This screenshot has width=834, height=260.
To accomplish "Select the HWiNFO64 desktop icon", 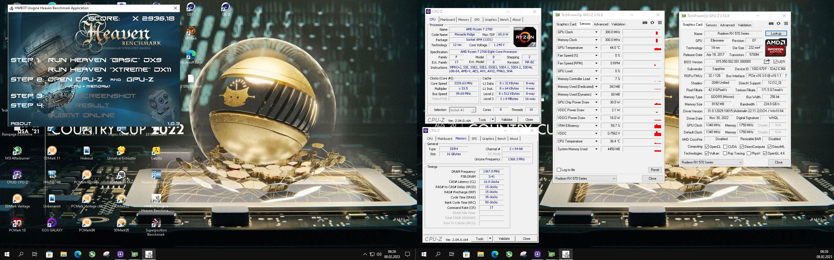I will tap(52, 177).
